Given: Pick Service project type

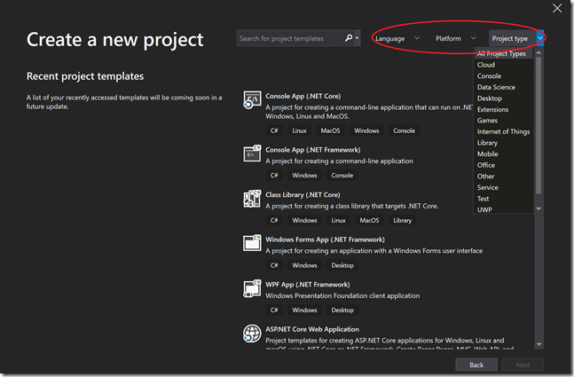Looking at the screenshot, I should point(488,187).
